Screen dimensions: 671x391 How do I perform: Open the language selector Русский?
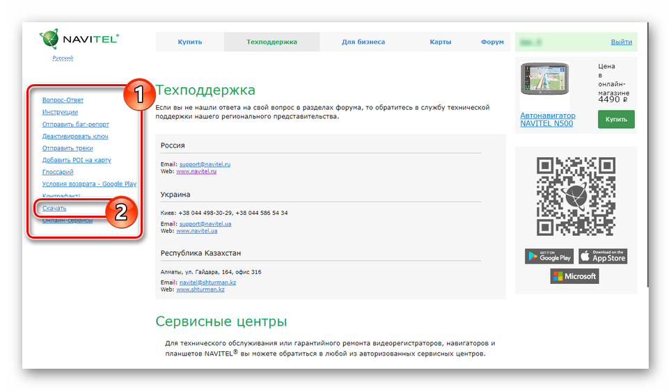pos(63,58)
